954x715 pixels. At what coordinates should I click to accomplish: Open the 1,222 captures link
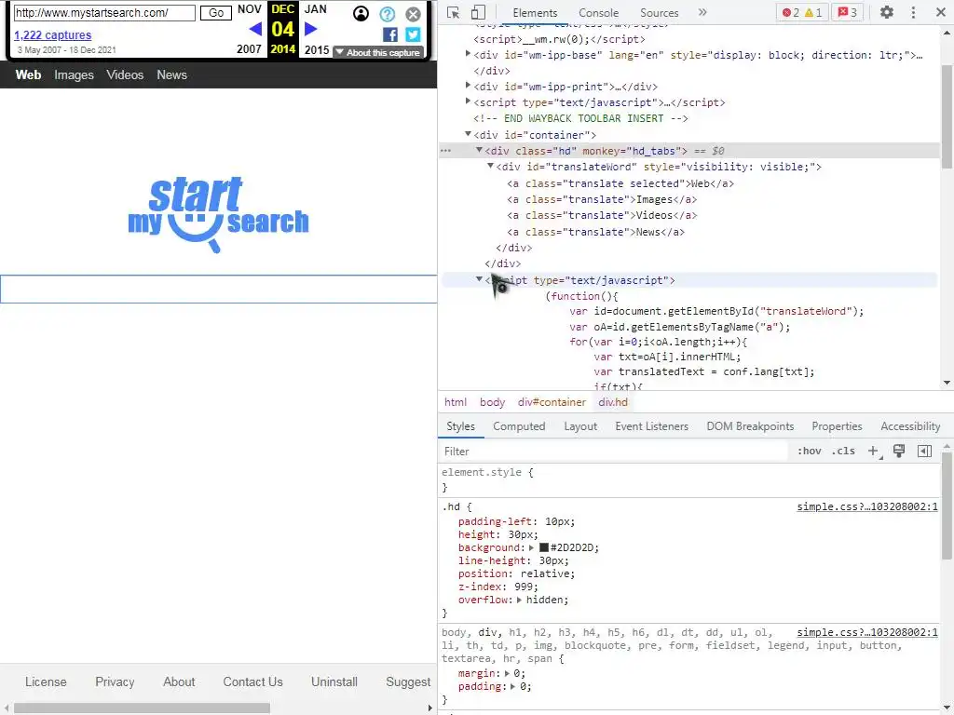click(x=53, y=35)
